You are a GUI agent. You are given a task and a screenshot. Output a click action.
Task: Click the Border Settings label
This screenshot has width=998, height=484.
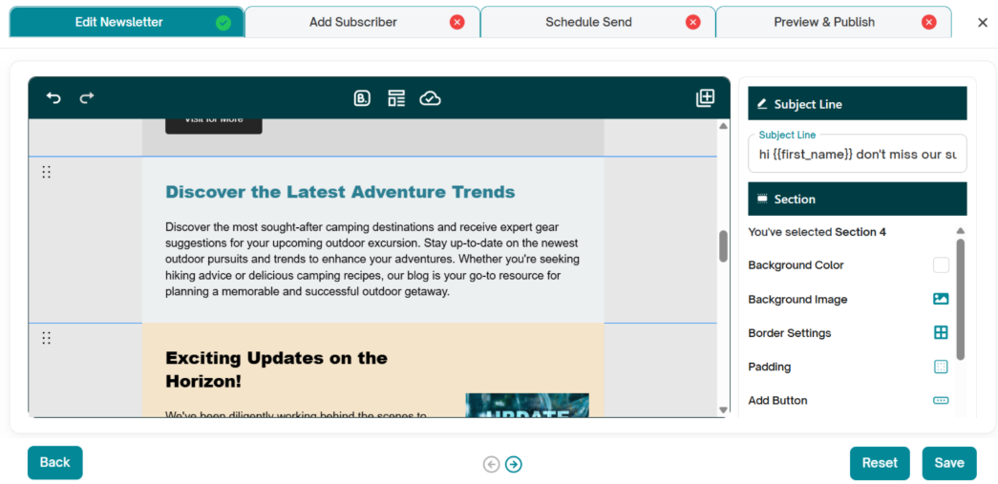coord(789,332)
